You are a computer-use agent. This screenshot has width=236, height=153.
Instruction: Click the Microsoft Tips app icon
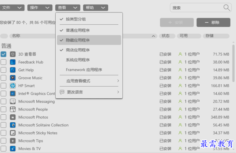pyautogui.click(x=13, y=141)
